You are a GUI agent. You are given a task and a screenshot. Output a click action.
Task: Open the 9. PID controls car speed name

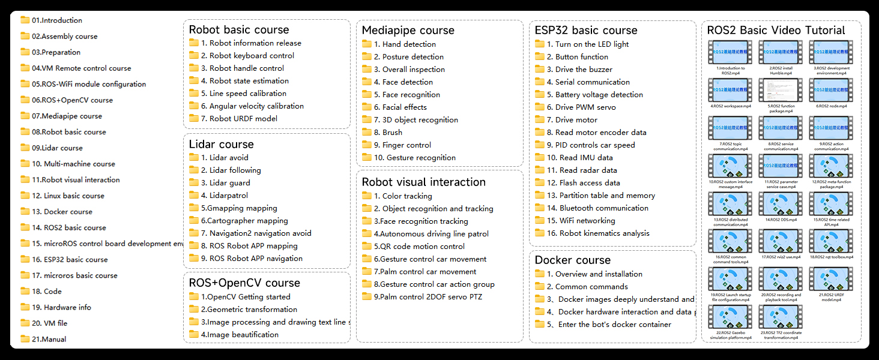coord(591,145)
